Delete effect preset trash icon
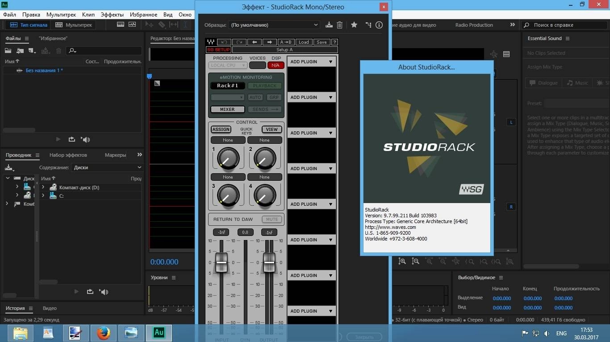This screenshot has height=342, width=610. 339,25
